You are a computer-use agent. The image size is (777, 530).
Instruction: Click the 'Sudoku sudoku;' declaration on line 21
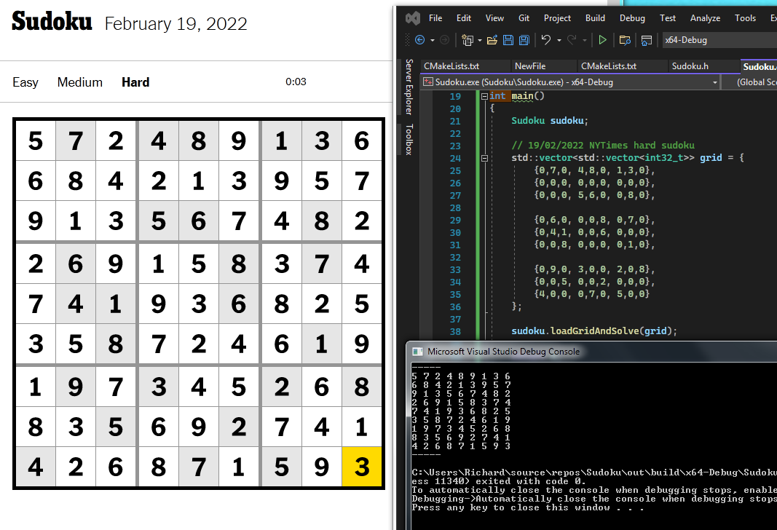pos(550,121)
